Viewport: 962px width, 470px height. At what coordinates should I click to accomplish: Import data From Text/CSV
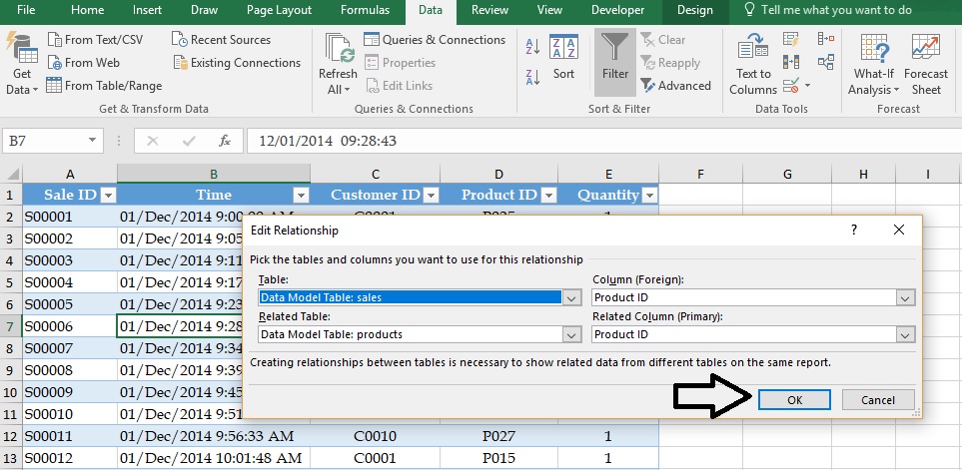(x=95, y=40)
